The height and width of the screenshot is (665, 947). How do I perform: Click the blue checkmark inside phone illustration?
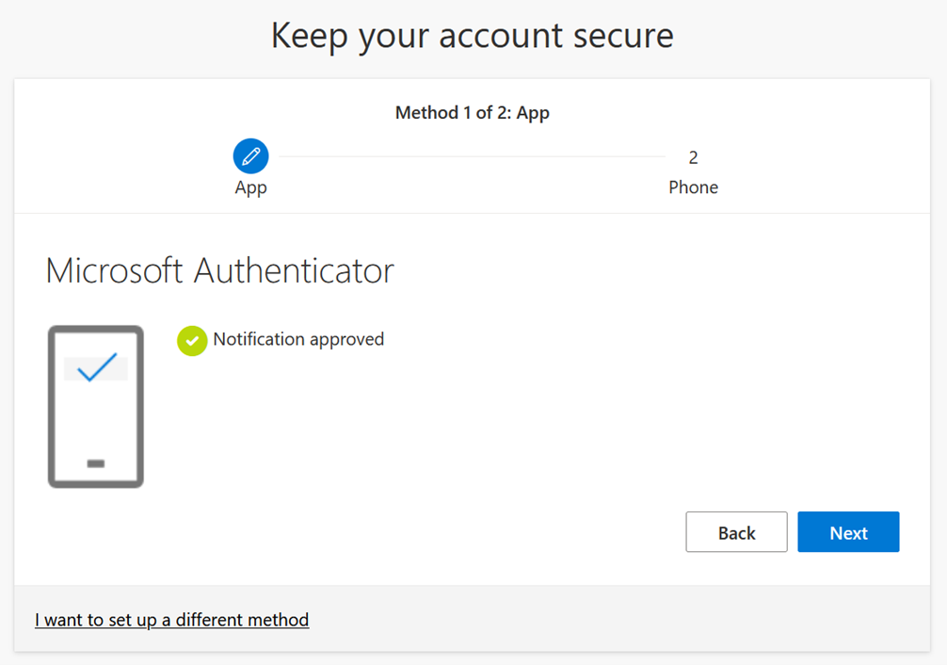point(96,367)
